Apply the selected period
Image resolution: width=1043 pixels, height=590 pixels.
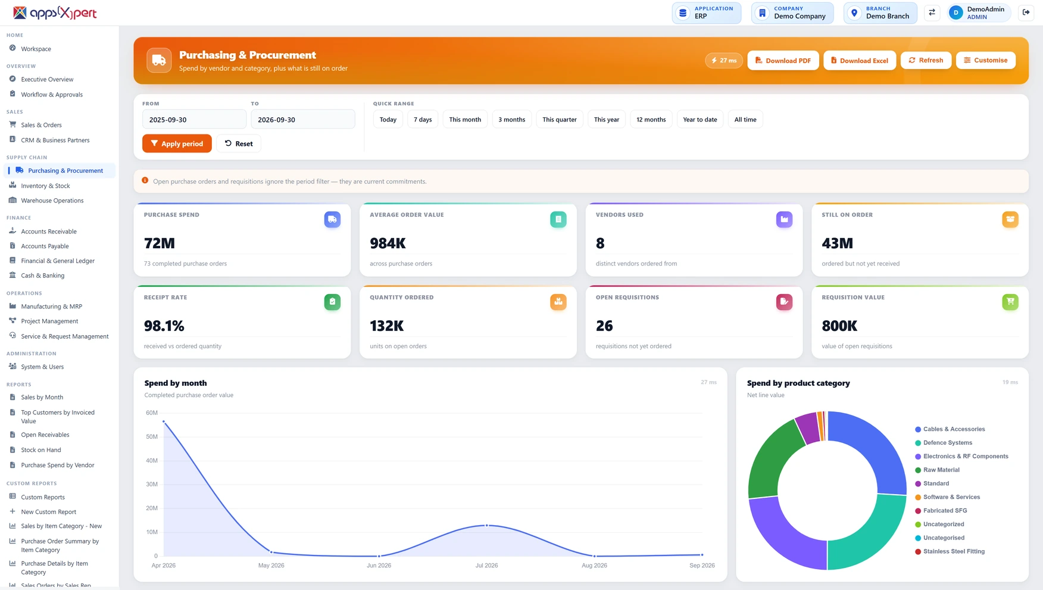(177, 143)
